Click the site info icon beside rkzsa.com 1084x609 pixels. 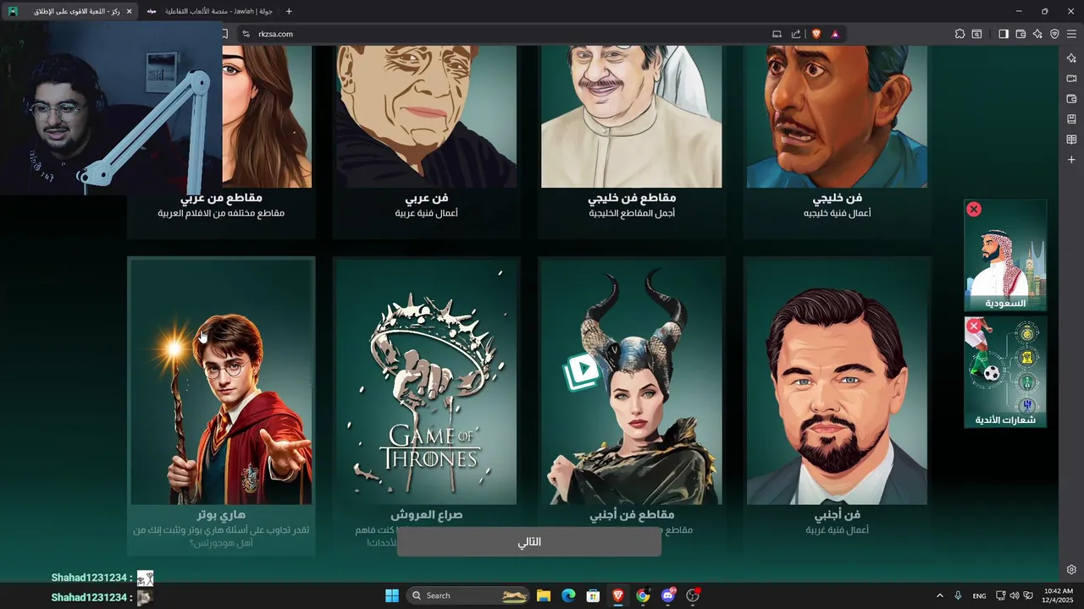coord(246,34)
